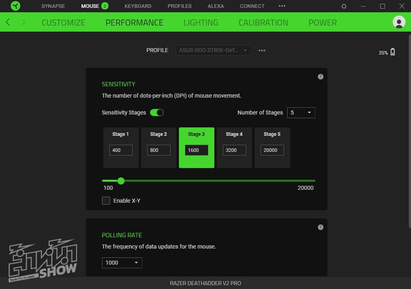Screen dimensions: 411x289
Task: Open the user account avatar
Action: coord(399,22)
